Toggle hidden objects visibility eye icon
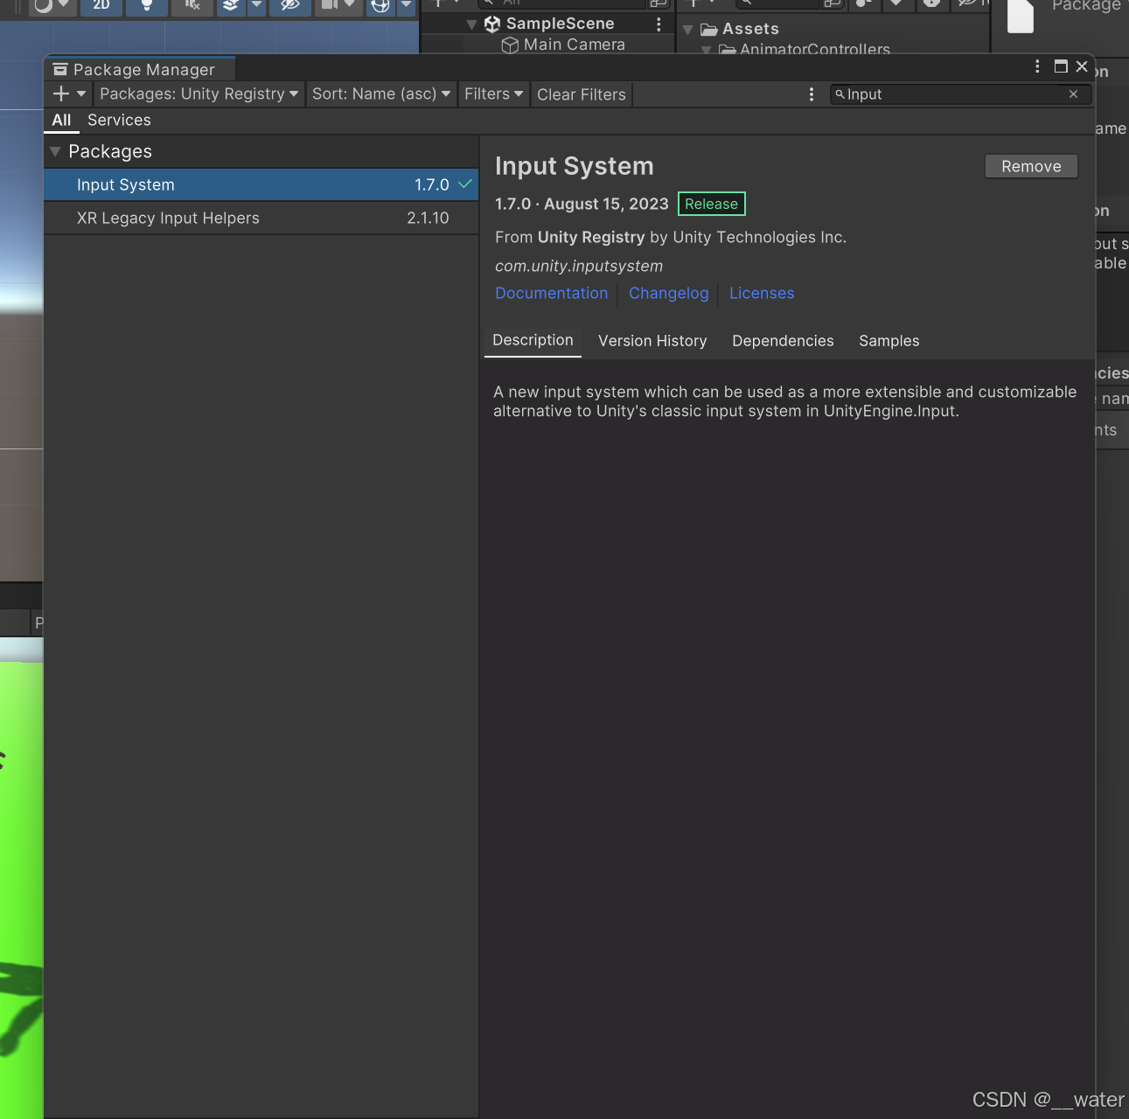 [290, 5]
